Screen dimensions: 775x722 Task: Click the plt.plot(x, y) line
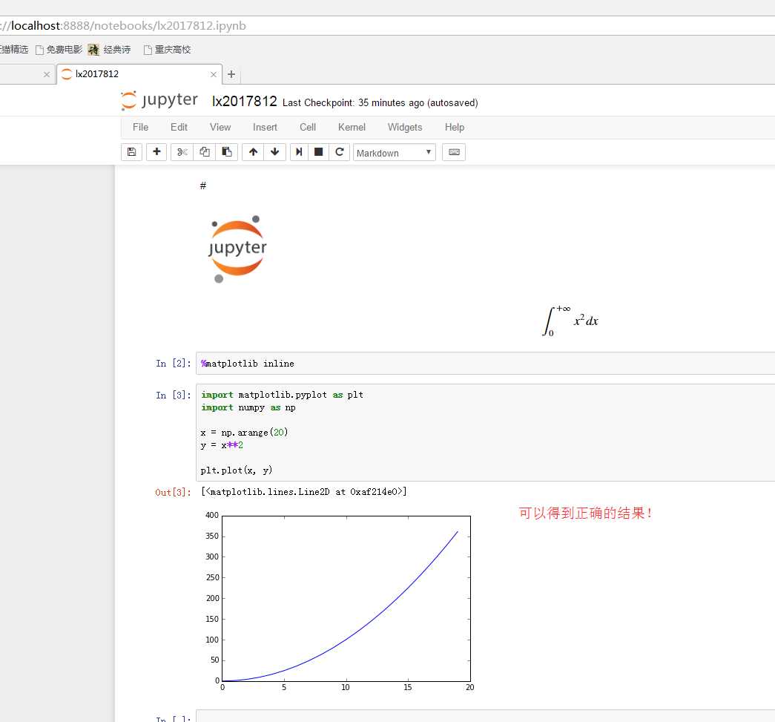tap(237, 470)
